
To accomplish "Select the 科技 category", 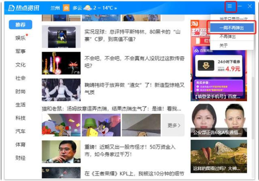I will click(20, 118).
